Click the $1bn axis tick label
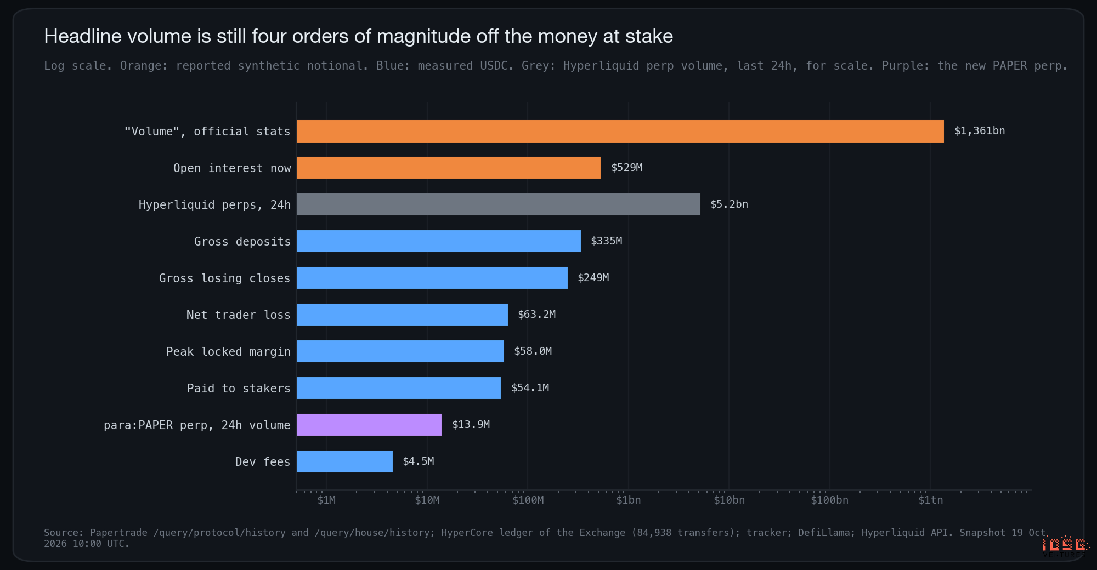 pos(629,500)
